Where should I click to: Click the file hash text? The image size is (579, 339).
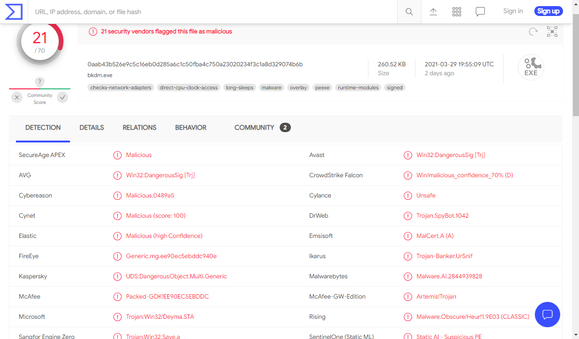(195, 64)
